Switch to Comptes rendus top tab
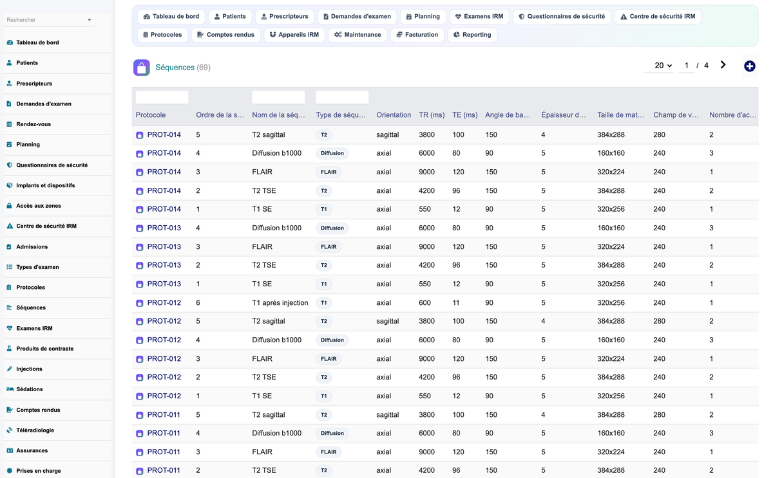This screenshot has width=773, height=478. (x=225, y=35)
